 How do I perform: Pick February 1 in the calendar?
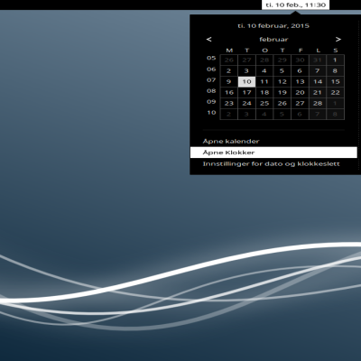tap(335, 60)
